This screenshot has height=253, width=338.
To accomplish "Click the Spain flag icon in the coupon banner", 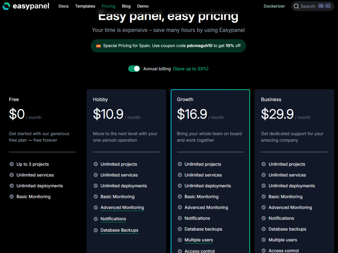I will tap(98, 46).
